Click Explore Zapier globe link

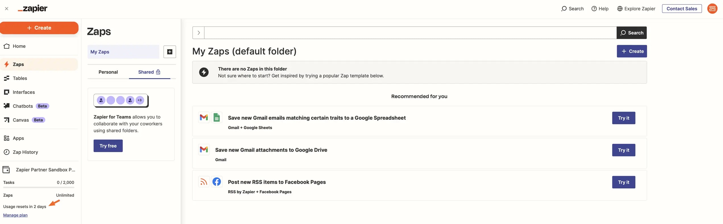(x=636, y=9)
